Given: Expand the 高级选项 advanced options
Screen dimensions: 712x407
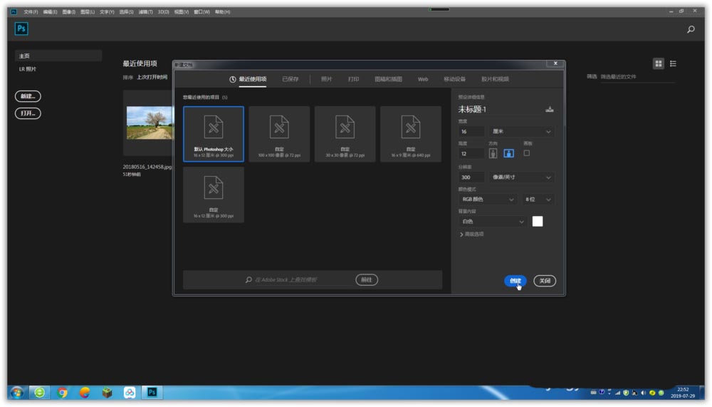Looking at the screenshot, I should [x=472, y=235].
